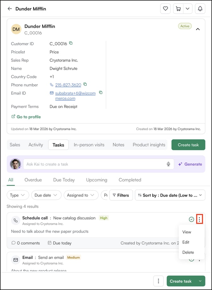The image size is (212, 290).
Task: Expand the bottom Create task dropdown arrow
Action: (200, 281)
